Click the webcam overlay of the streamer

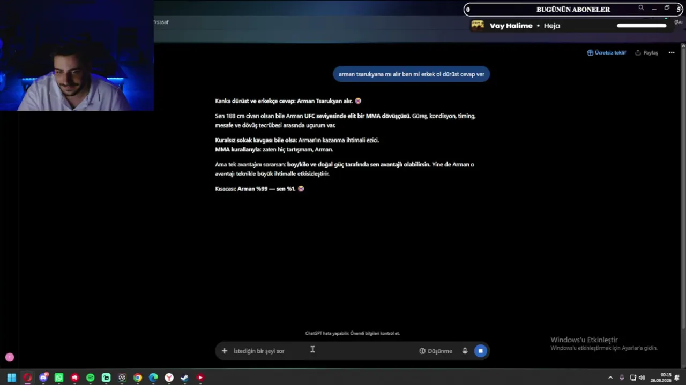coord(77,56)
